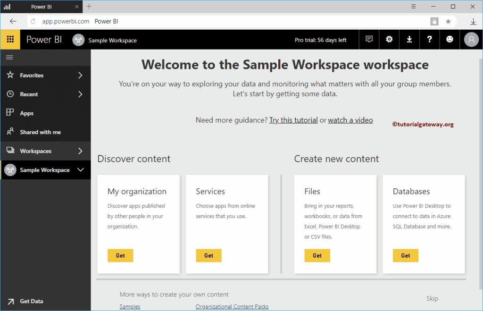This screenshot has width=483, height=311.
Task: Open the Downloads icon in the header
Action: click(x=409, y=39)
